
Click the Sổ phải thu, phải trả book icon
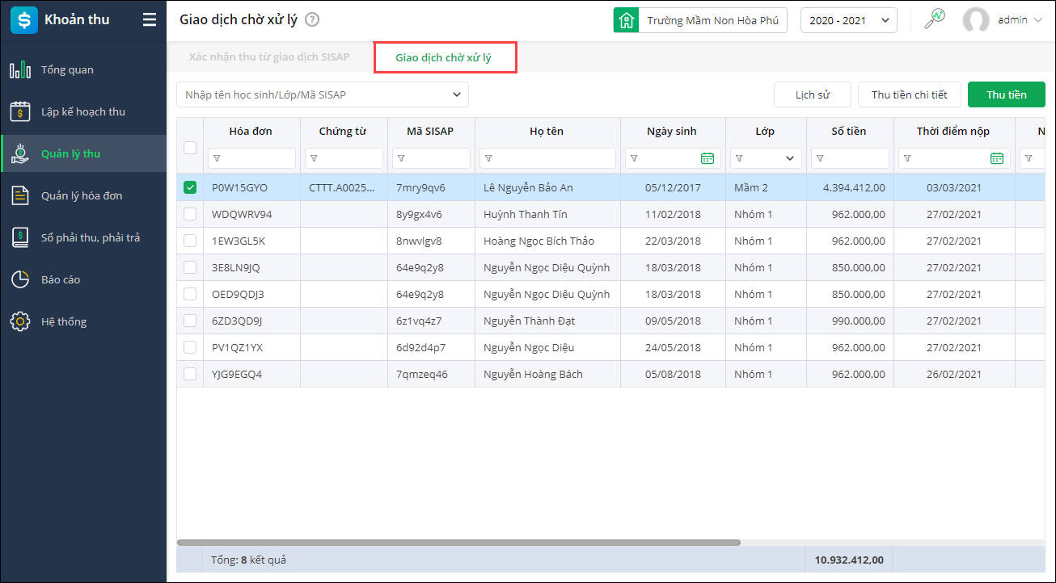20,237
